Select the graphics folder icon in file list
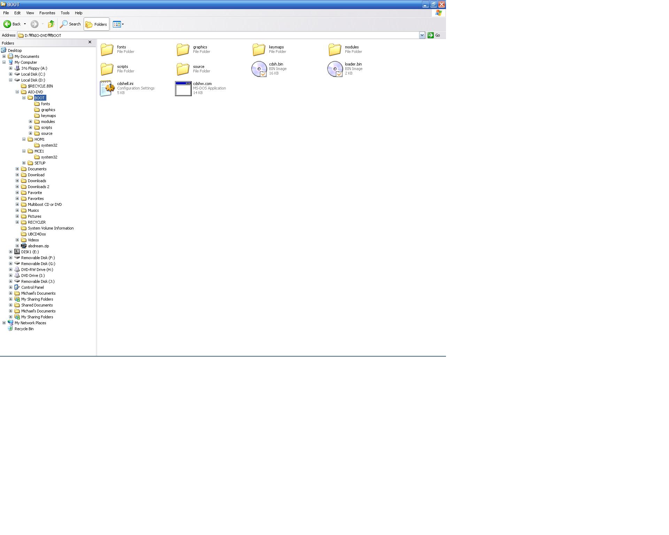Image resolution: width=669 pixels, height=535 pixels. [183, 49]
